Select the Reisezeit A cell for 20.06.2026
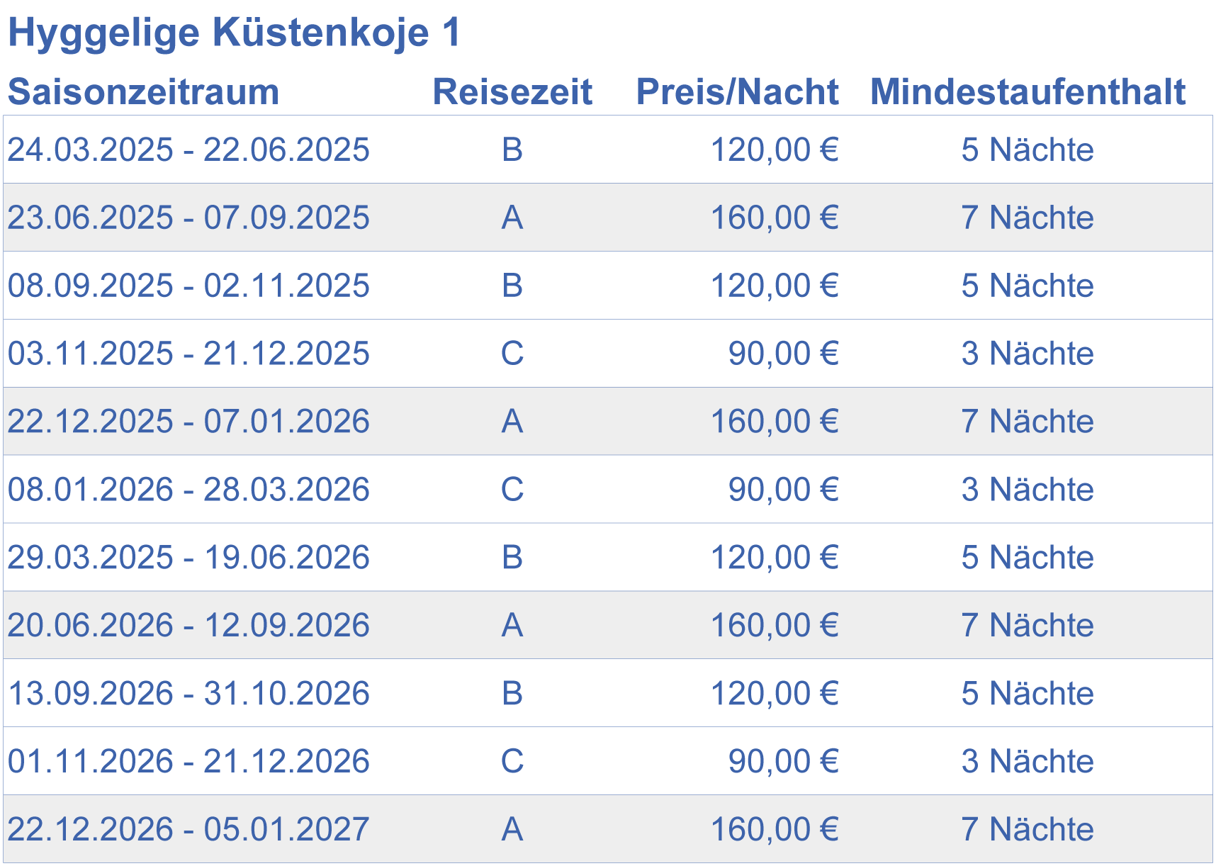The width and height of the screenshot is (1216, 866). click(x=512, y=626)
